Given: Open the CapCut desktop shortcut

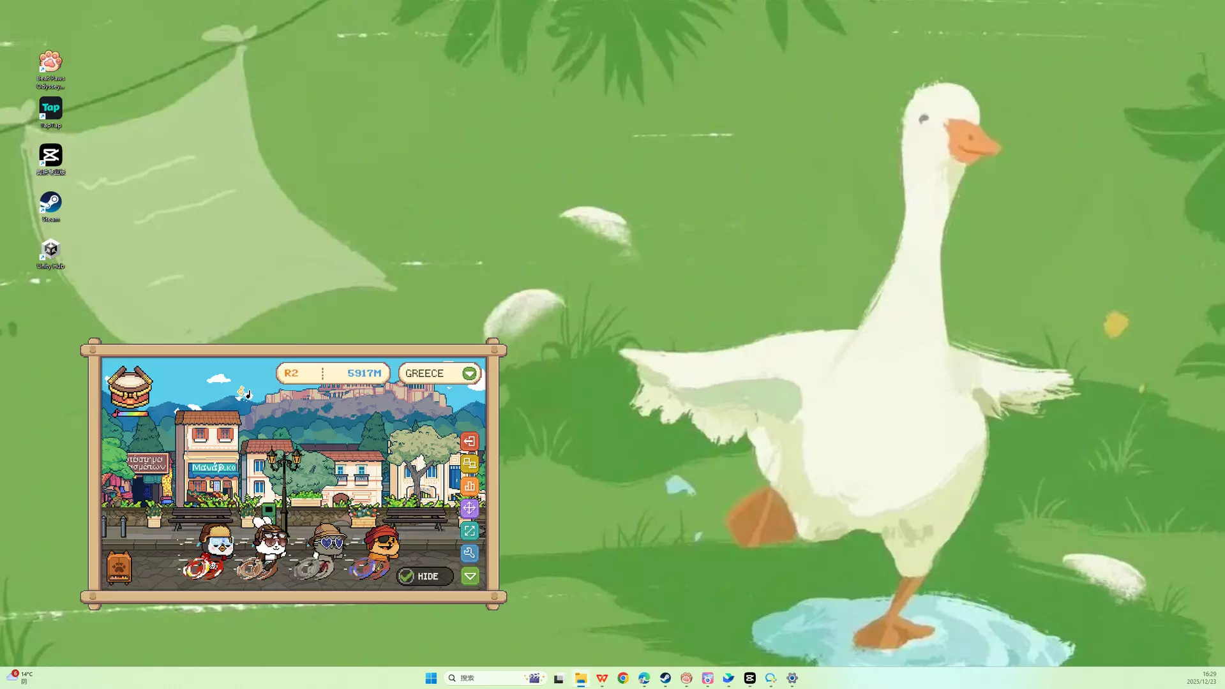Looking at the screenshot, I should tap(50, 159).
